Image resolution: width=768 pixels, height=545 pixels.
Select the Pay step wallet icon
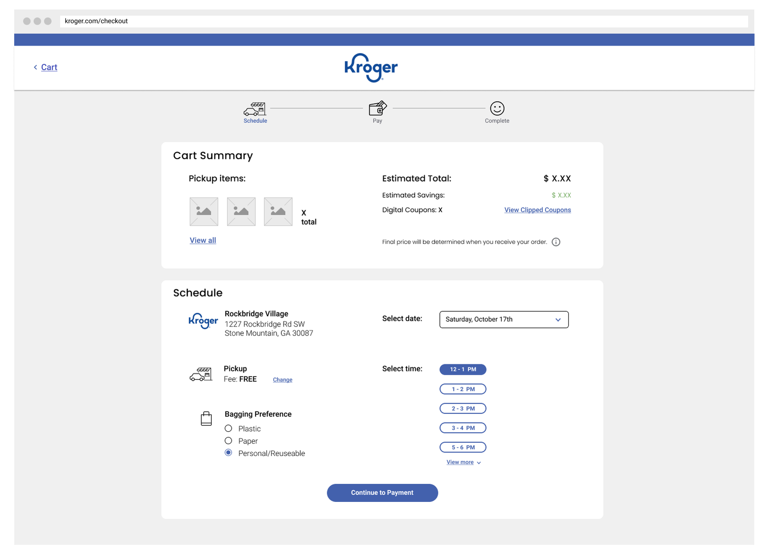[378, 109]
